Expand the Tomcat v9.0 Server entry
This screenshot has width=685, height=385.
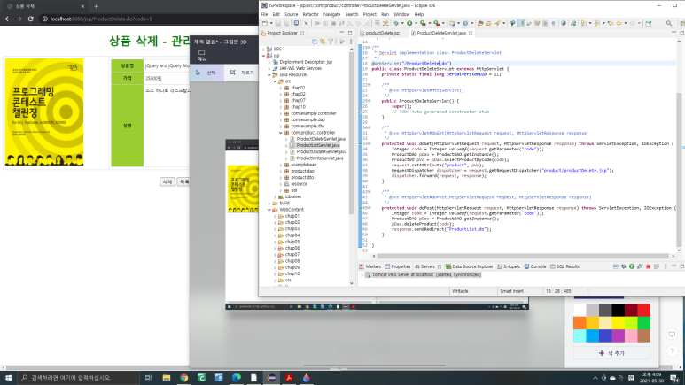click(x=362, y=275)
